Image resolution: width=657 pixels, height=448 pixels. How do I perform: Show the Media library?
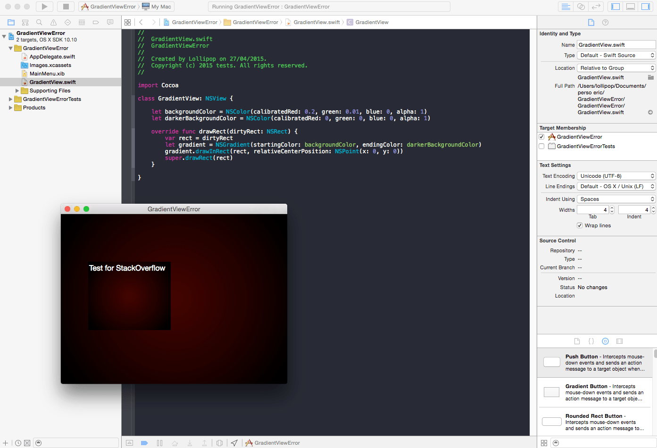pos(619,341)
